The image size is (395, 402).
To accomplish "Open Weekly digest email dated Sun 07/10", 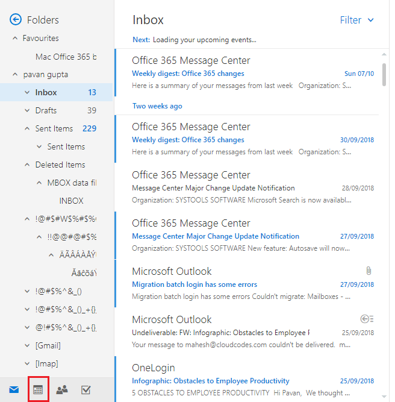I will tap(247, 72).
